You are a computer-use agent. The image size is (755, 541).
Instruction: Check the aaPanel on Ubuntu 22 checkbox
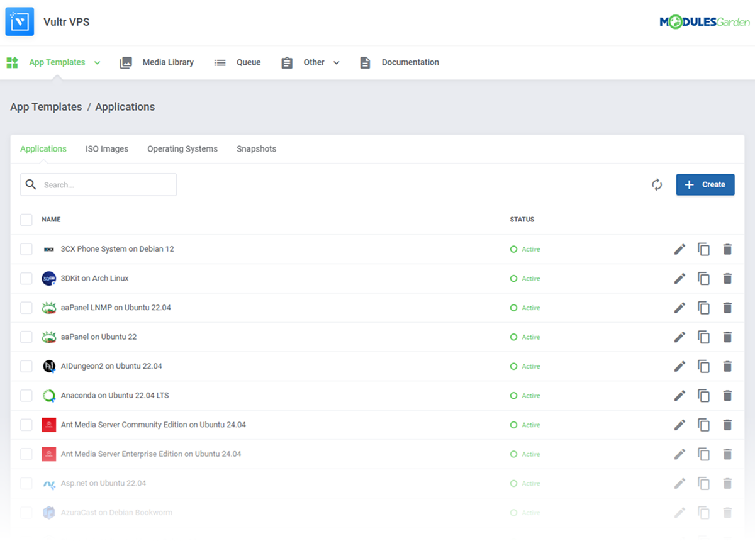(26, 337)
